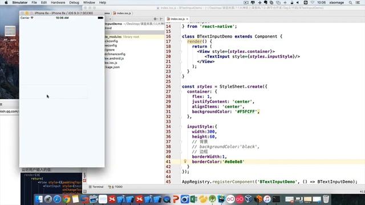Open the Debug menu
The width and height of the screenshot is (365, 205).
coord(74,2)
